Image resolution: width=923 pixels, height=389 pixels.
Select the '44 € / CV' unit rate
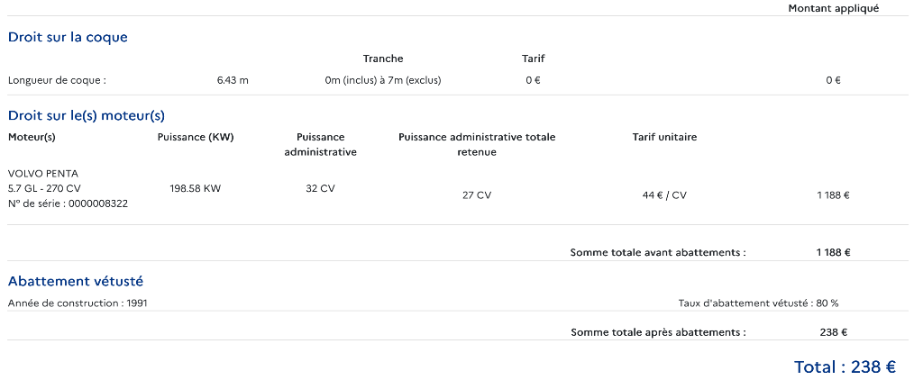(664, 194)
